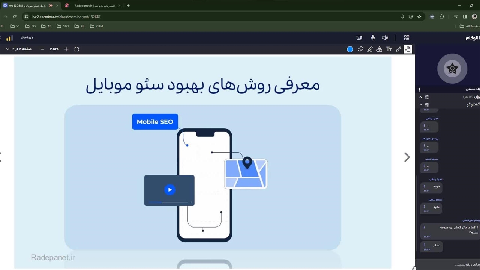Zoom in the slide with plus button

[x=66, y=49]
